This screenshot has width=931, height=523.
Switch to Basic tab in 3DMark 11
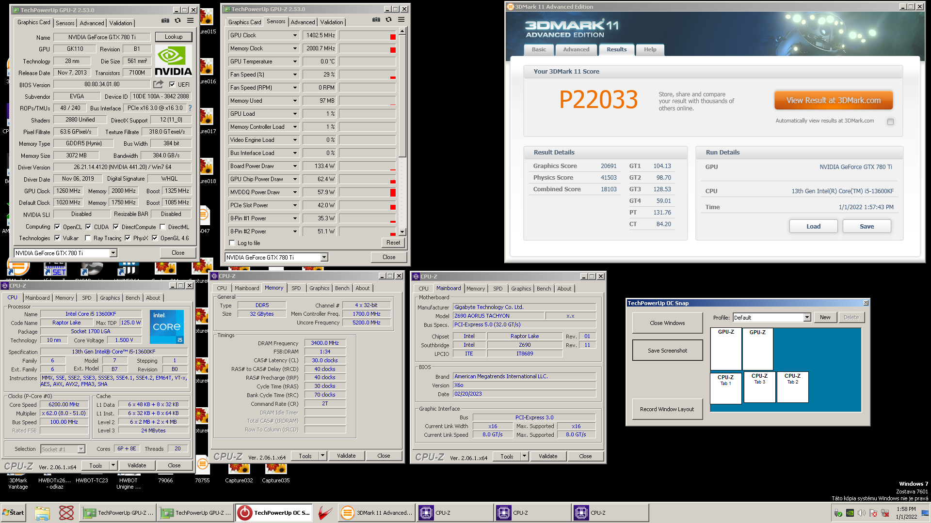539,49
